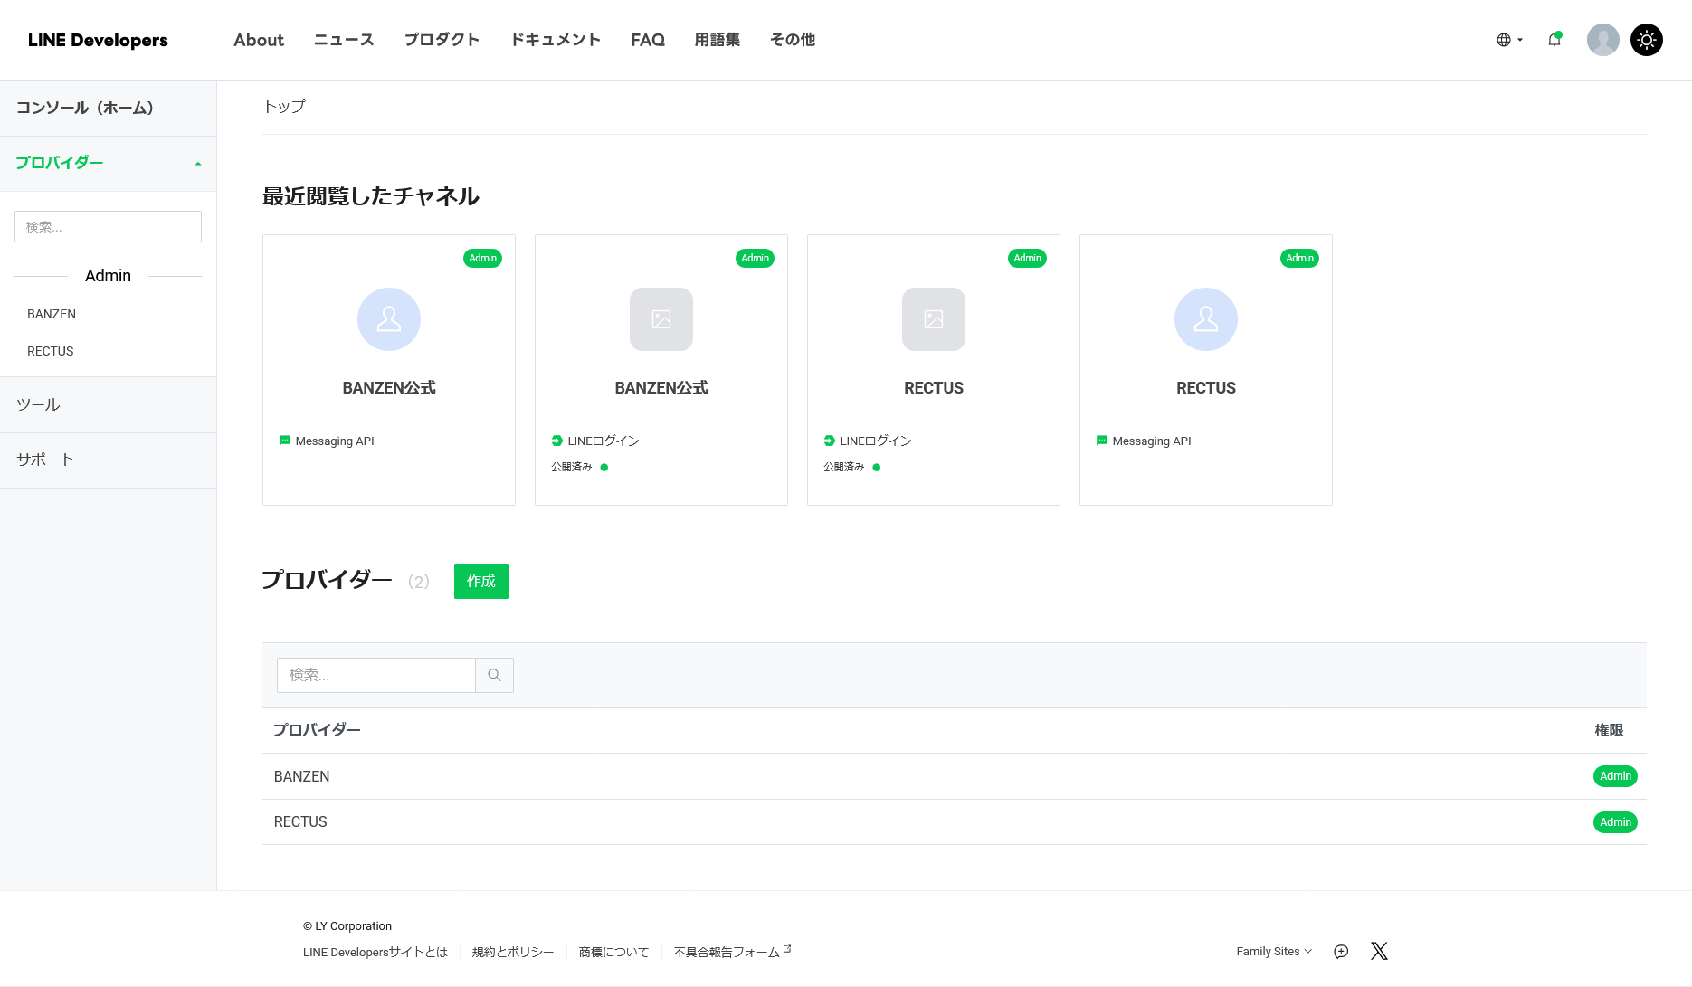Expand the Family Sites dropdown
The image size is (1692, 987).
[1274, 952]
